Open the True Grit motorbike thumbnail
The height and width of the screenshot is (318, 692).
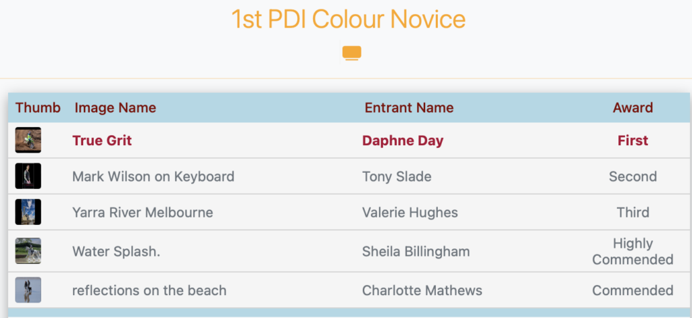point(28,140)
